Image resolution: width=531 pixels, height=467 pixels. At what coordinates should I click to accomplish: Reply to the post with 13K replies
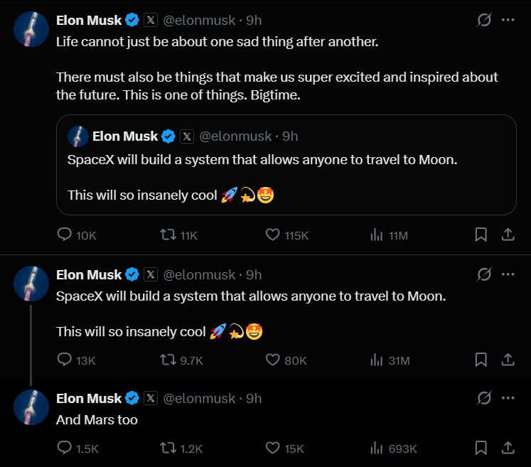65,360
